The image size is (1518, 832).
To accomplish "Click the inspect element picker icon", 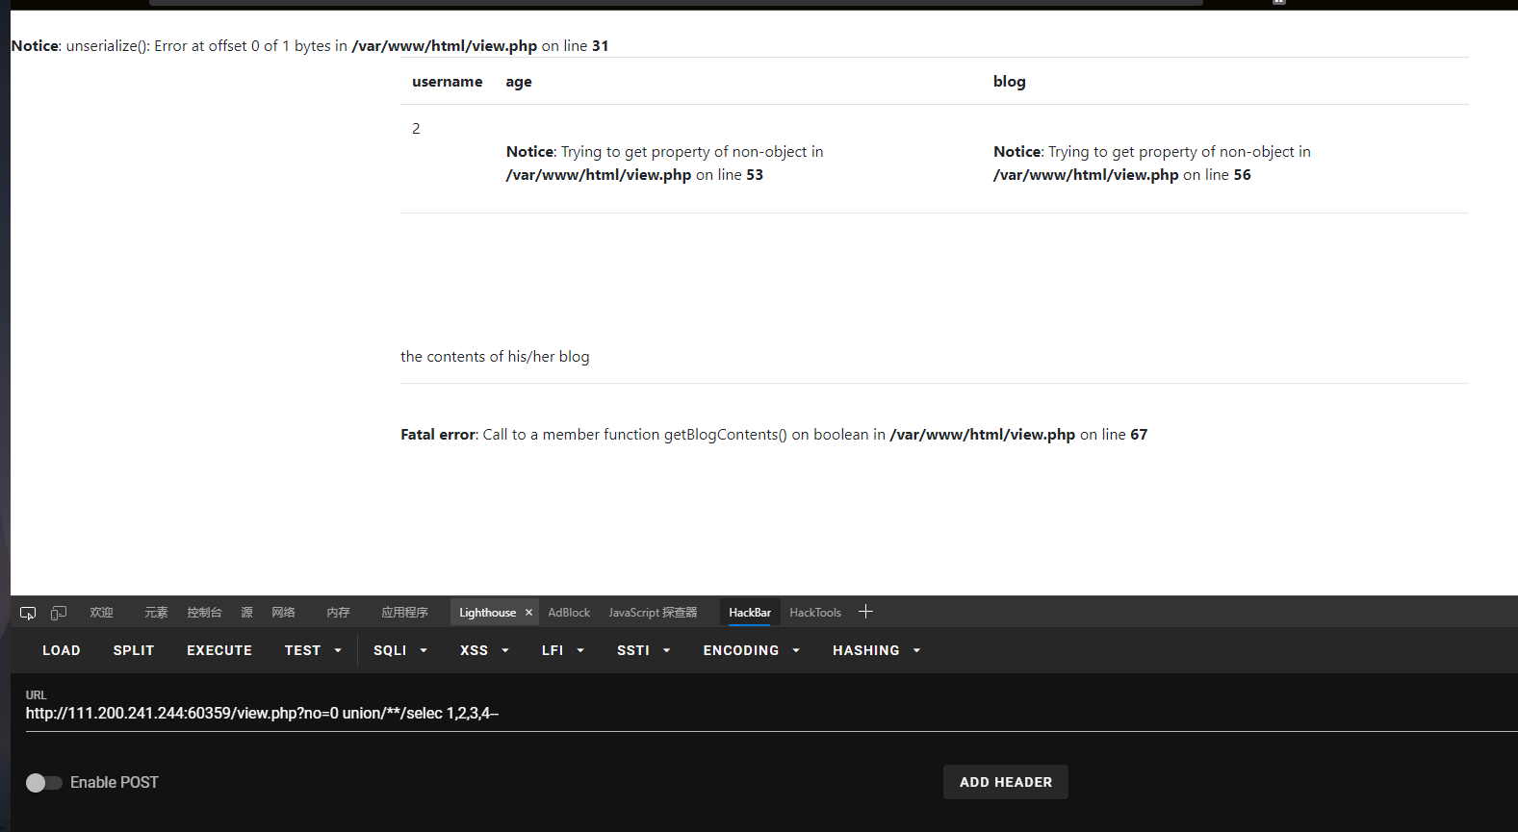I will coord(28,613).
